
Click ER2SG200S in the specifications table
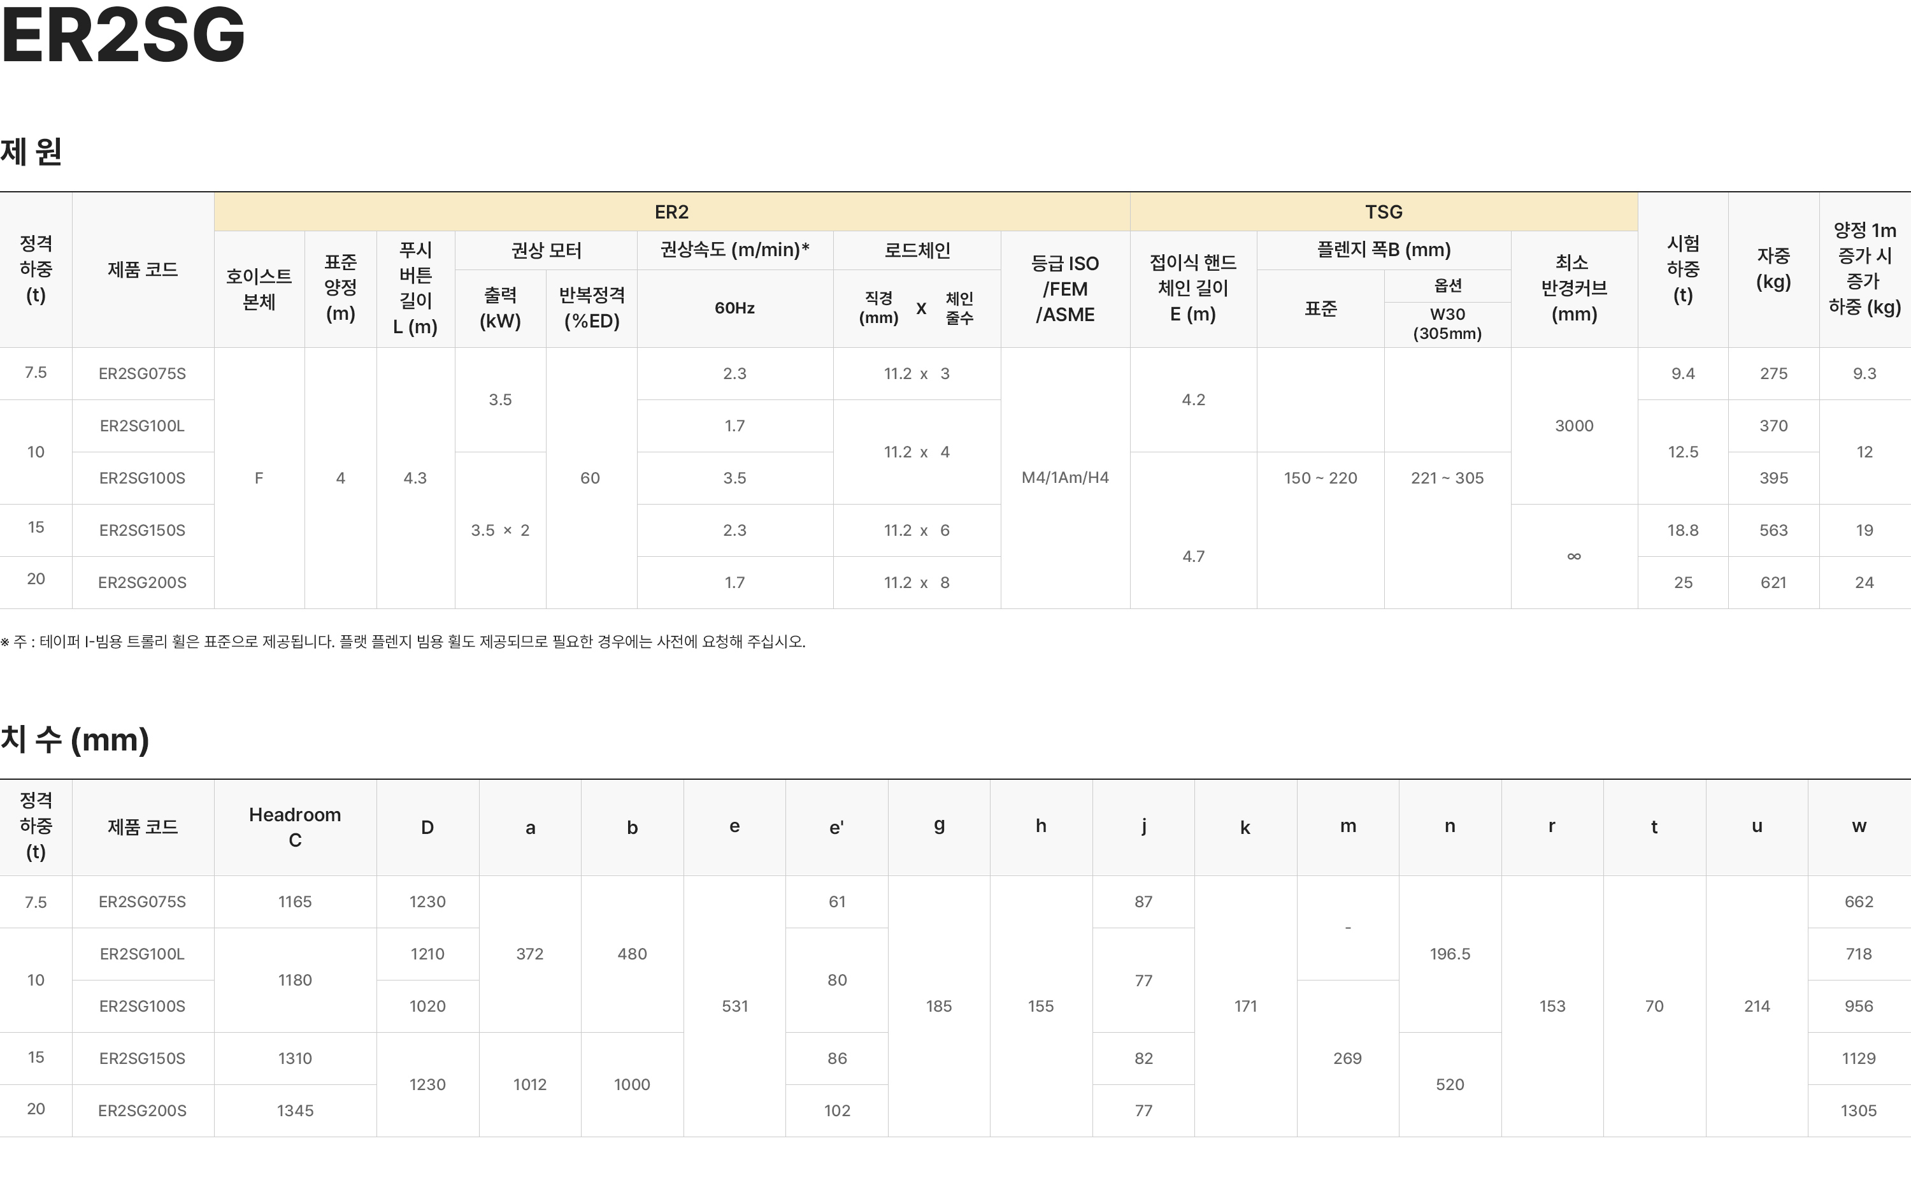[142, 583]
